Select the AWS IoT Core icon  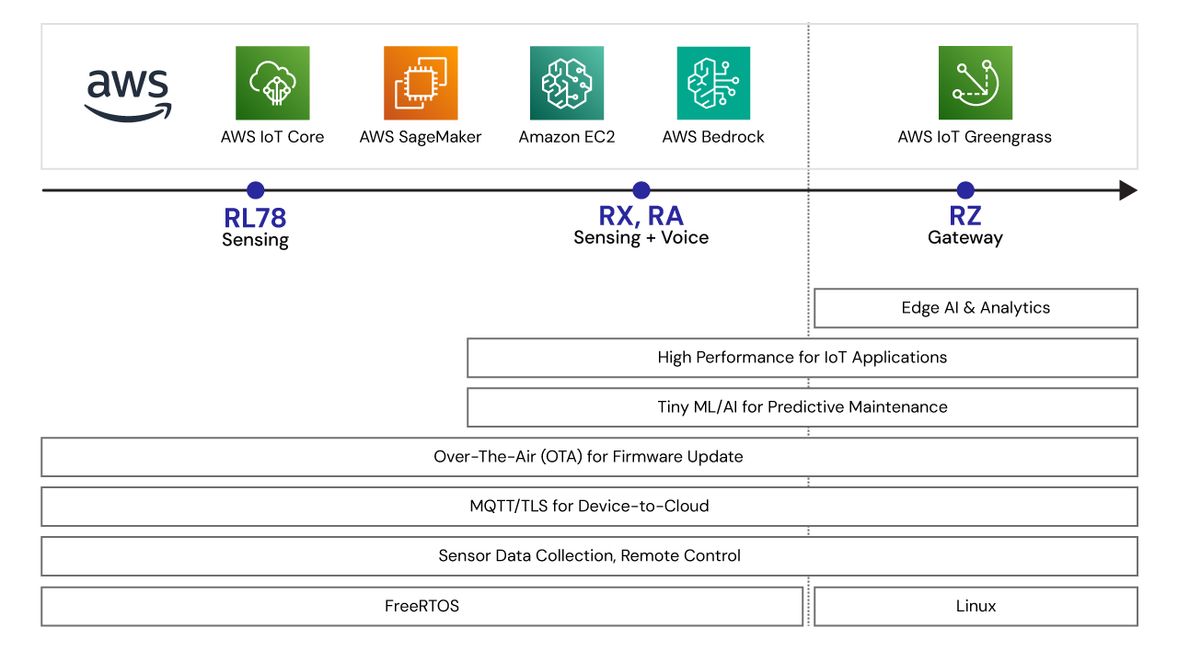(x=272, y=82)
